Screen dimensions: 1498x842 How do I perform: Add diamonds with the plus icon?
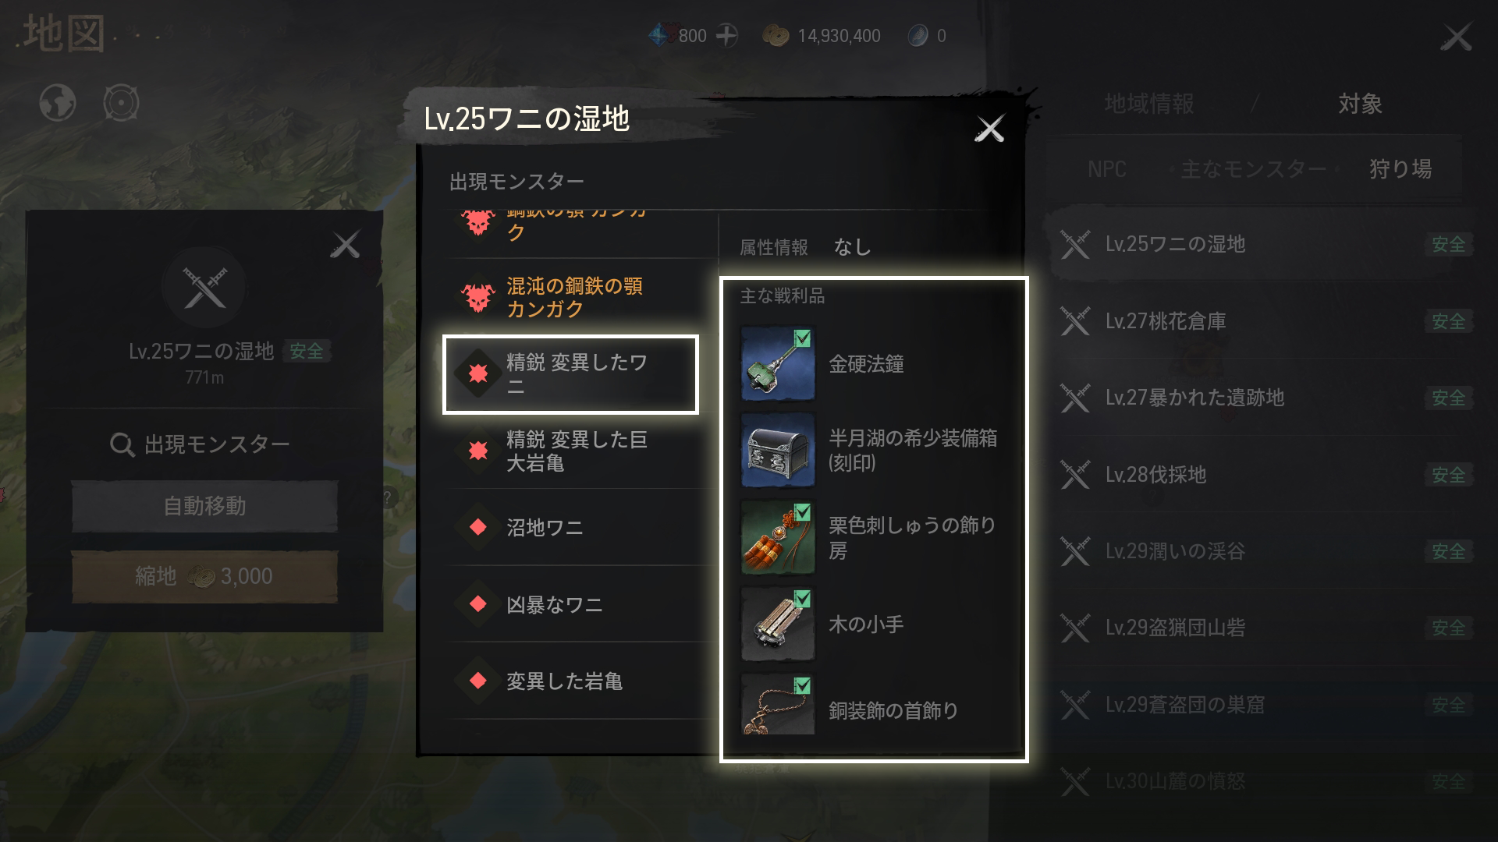pyautogui.click(x=726, y=36)
